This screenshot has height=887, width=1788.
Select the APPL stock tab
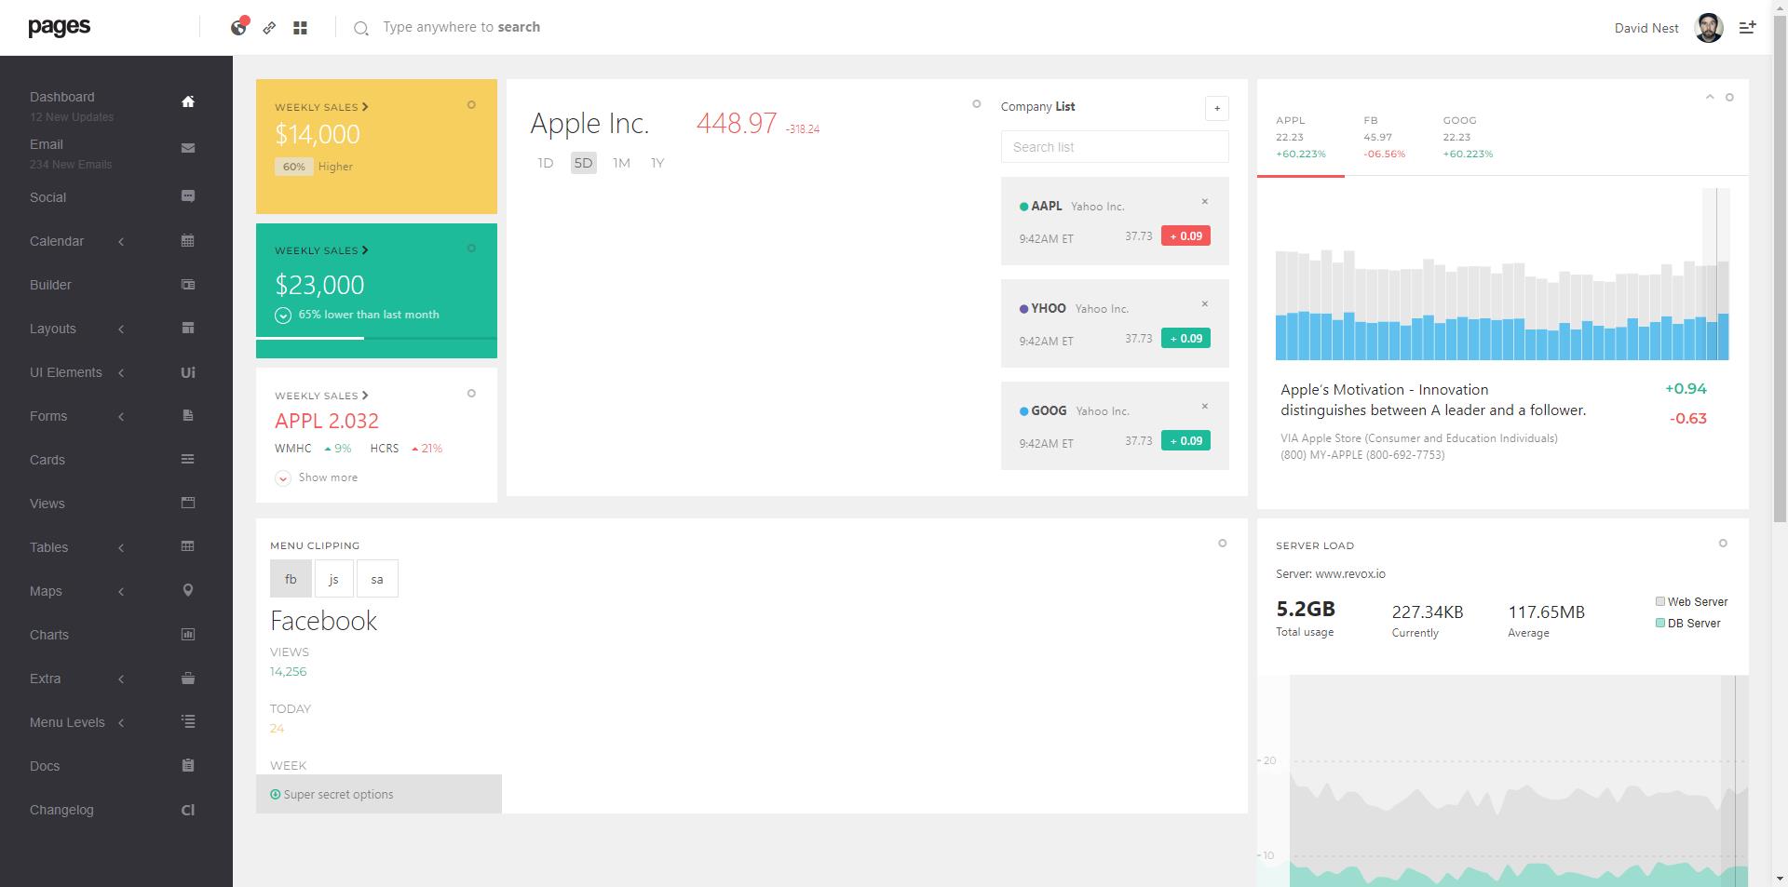(1301, 137)
